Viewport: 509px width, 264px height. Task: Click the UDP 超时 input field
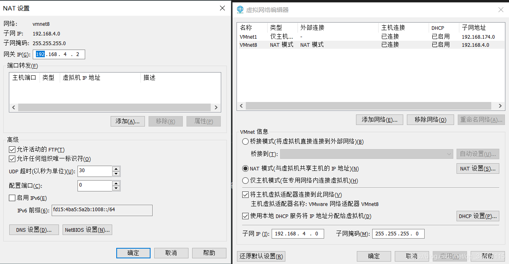click(94, 171)
